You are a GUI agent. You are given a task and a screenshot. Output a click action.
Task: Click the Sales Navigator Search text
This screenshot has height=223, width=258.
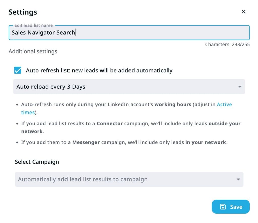[43, 33]
